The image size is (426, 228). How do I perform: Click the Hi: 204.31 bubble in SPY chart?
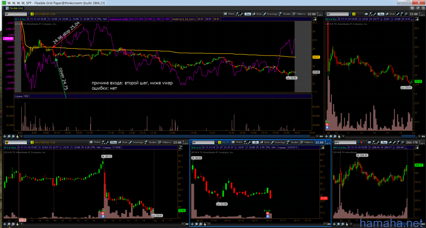[361, 155]
